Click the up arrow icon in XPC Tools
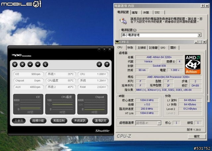 tap(30, 64)
